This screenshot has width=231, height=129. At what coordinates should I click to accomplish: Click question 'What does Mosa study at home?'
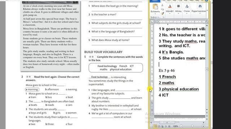tap(110, 40)
